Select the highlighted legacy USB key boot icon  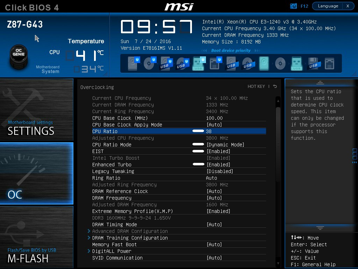coord(296,63)
